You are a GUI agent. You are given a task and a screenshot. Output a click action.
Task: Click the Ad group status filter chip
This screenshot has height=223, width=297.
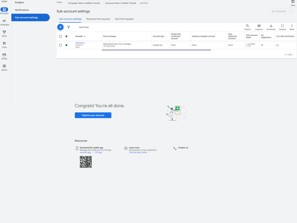(x=120, y=3)
